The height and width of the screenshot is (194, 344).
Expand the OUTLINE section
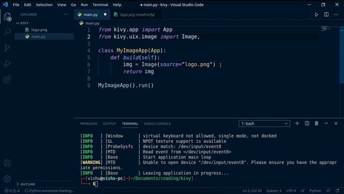point(27,184)
